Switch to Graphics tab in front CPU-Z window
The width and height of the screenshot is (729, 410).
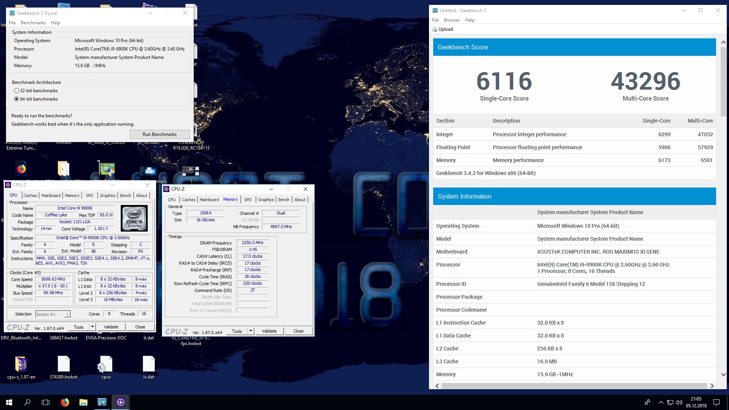[266, 200]
